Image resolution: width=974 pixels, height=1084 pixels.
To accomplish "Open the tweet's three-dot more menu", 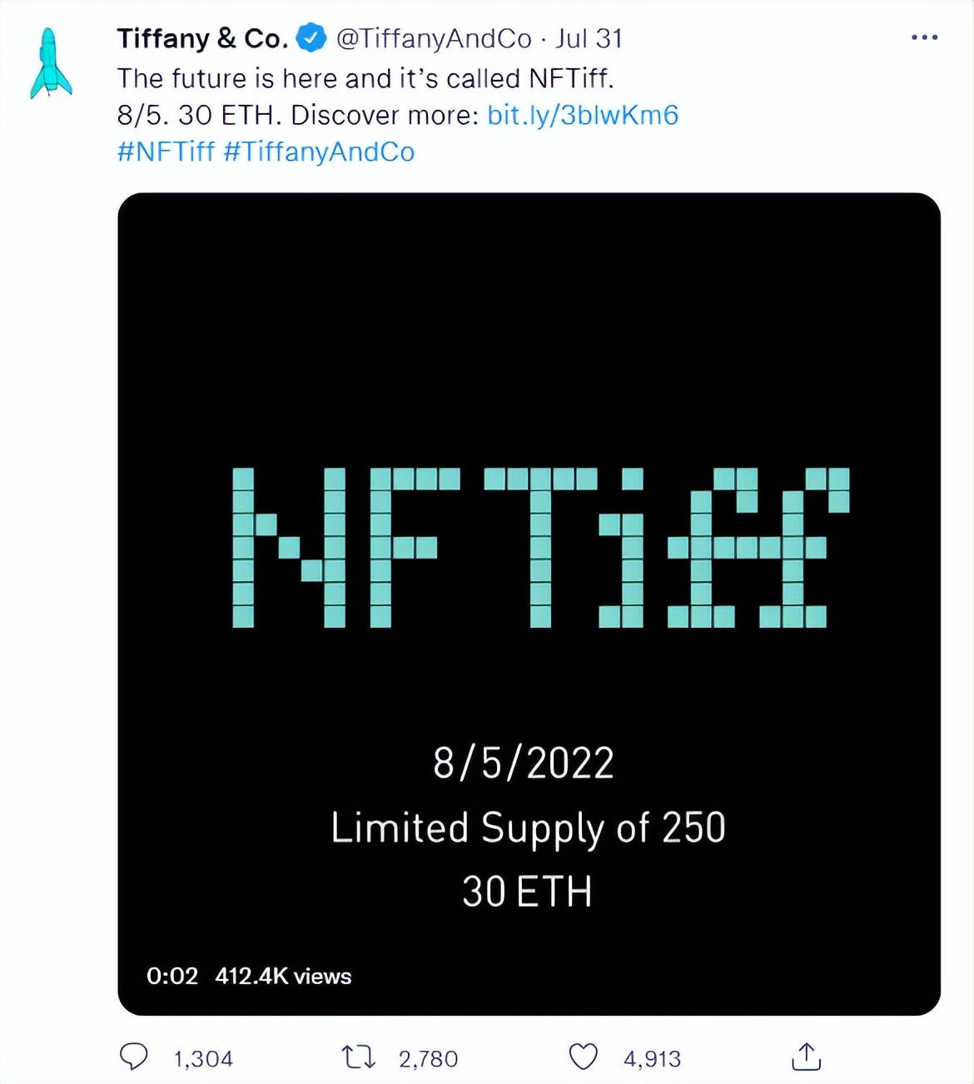I will pyautogui.click(x=924, y=38).
